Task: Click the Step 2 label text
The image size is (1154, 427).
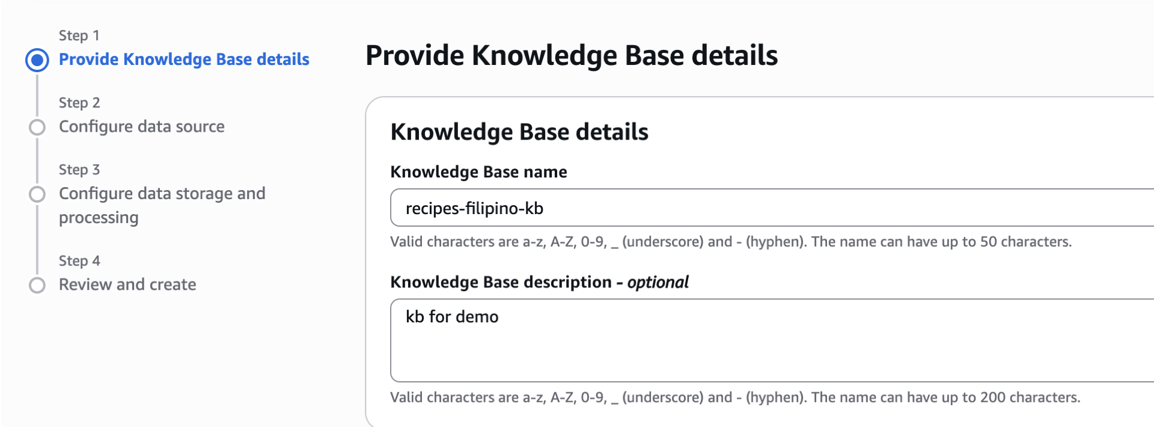Action: tap(79, 103)
